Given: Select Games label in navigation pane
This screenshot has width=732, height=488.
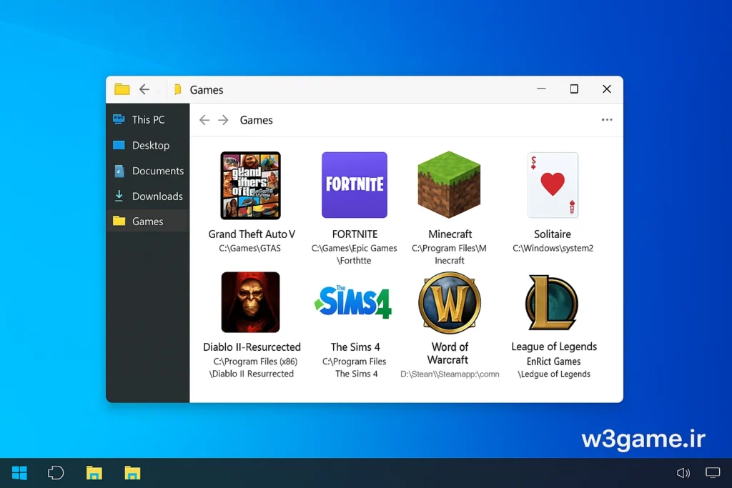Looking at the screenshot, I should 147,221.
